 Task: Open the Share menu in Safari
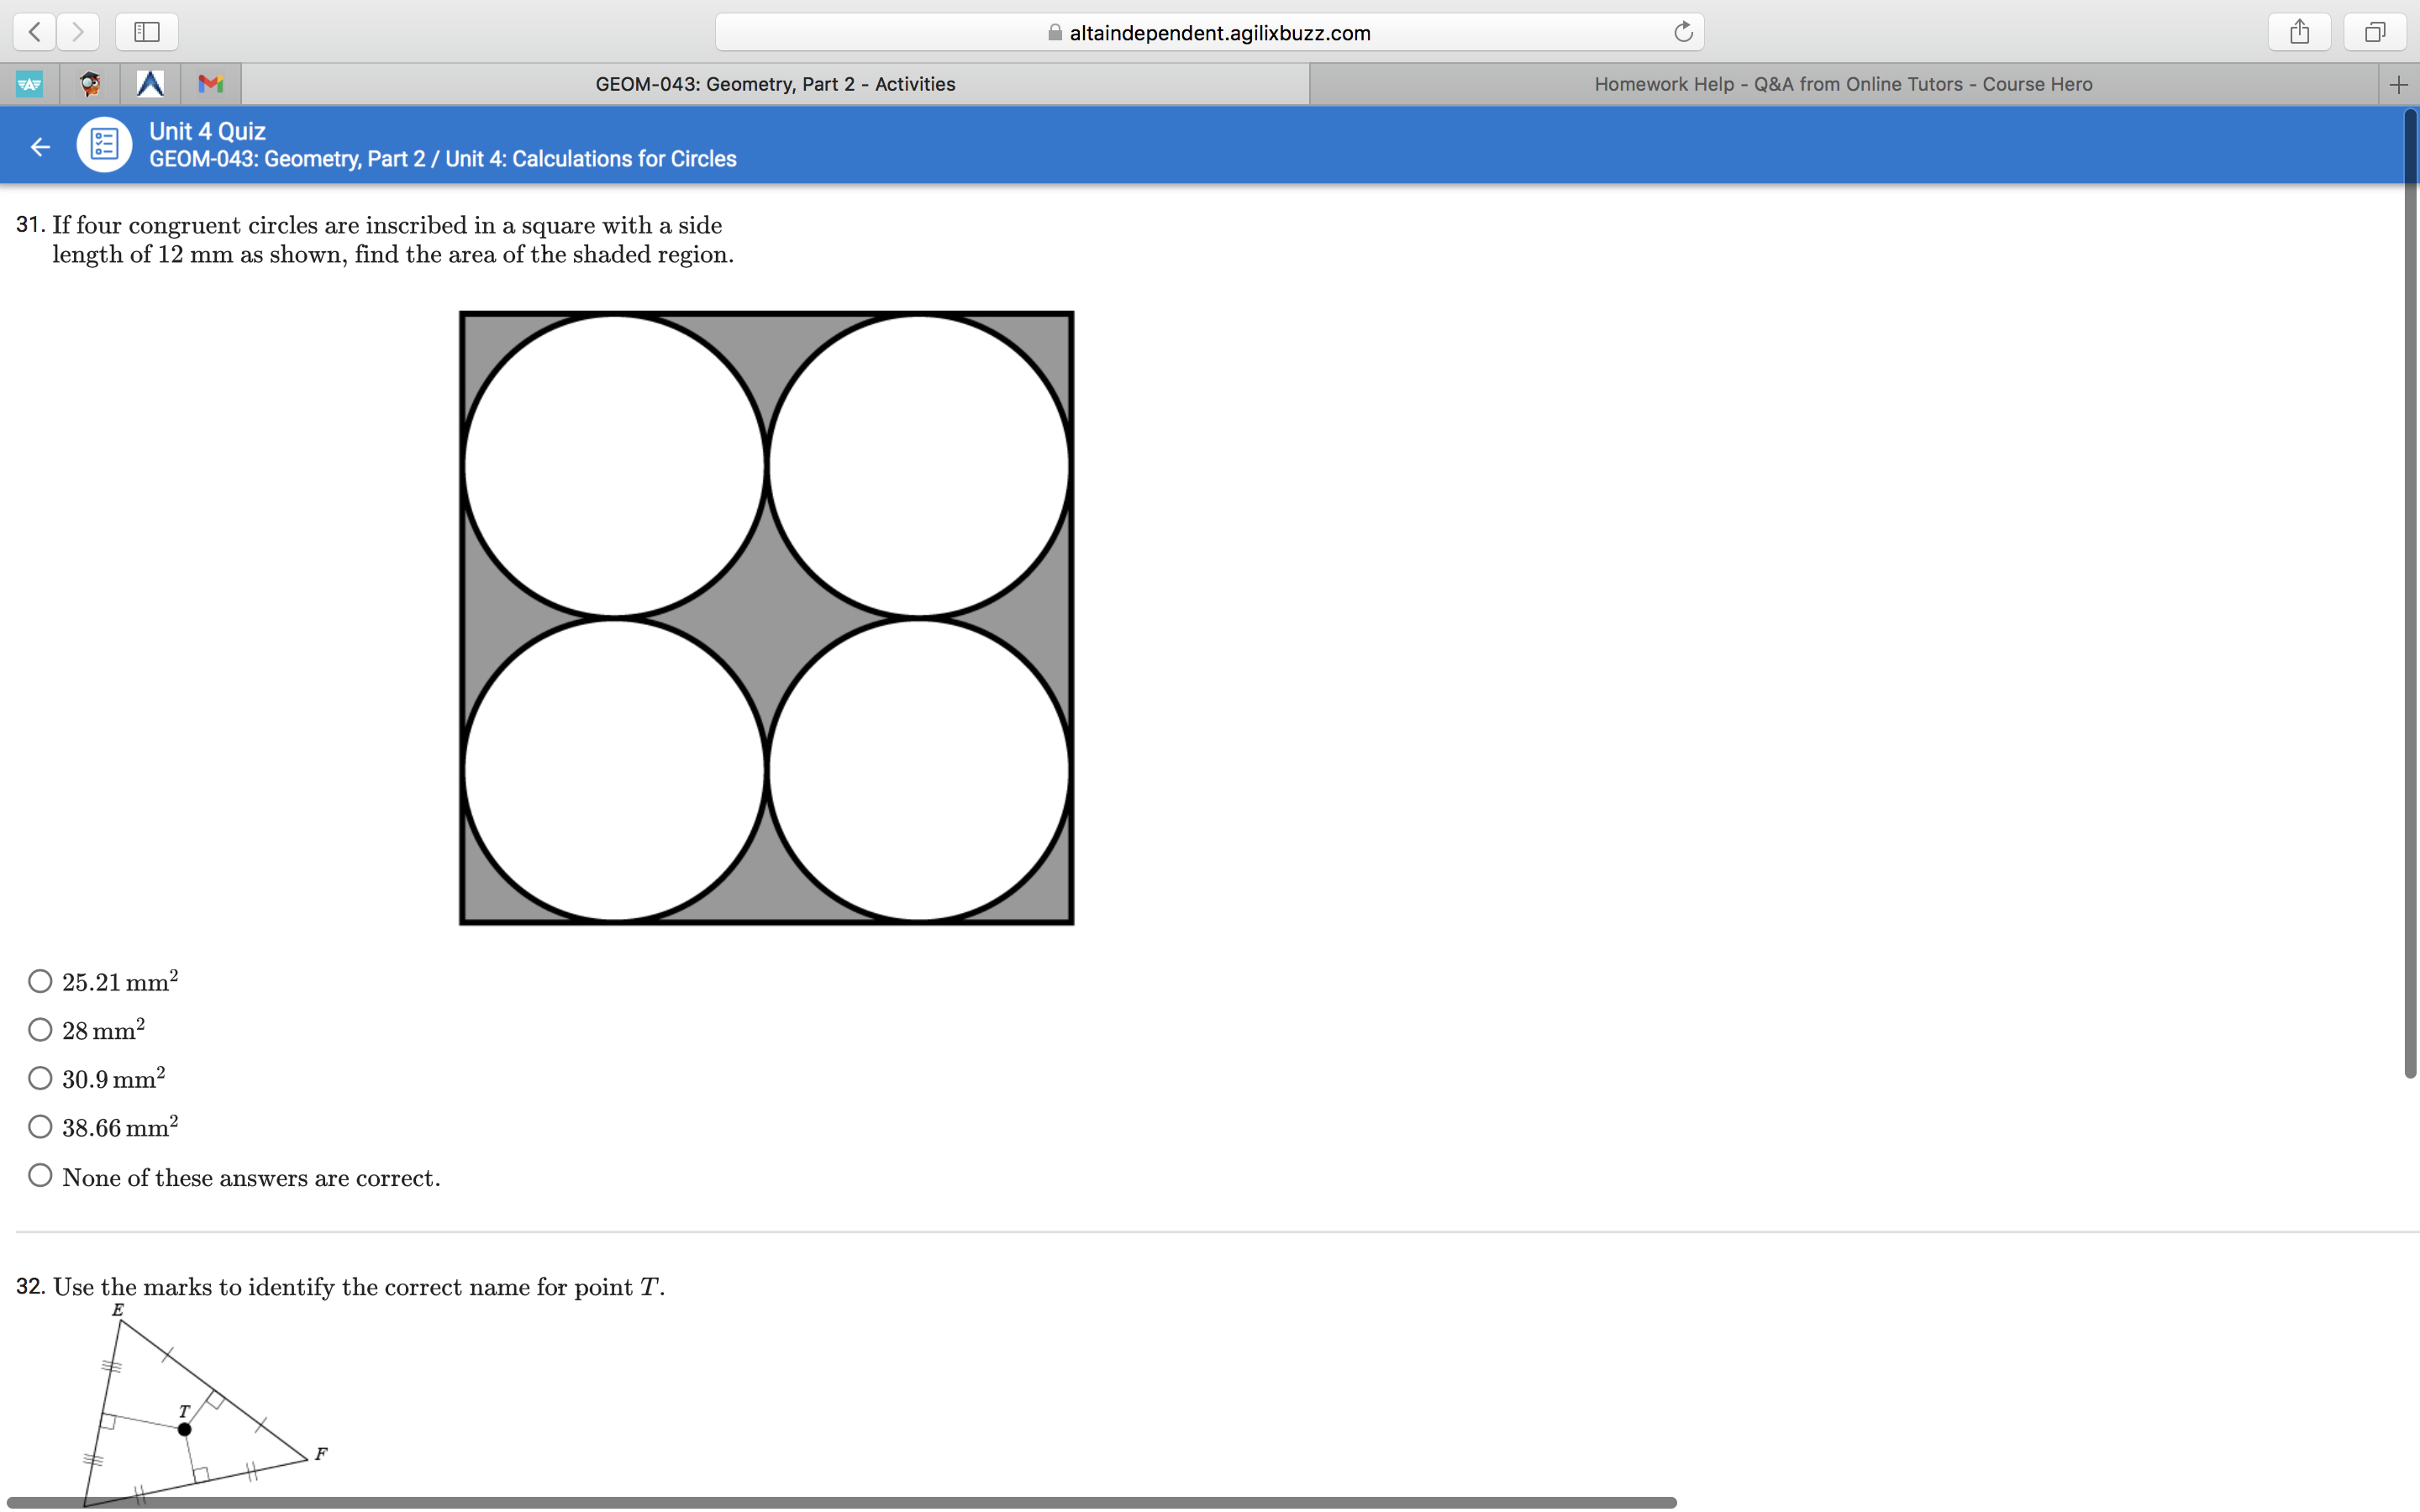tap(2299, 31)
